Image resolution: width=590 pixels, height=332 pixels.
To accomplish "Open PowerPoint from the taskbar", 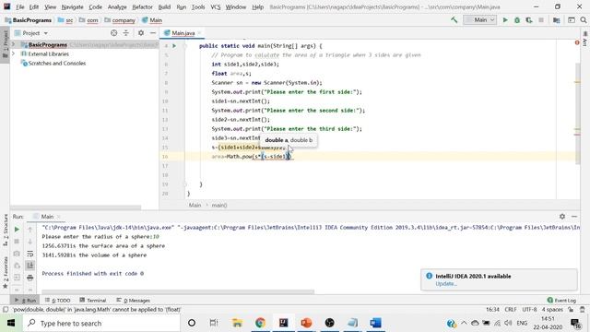I will click(306, 323).
